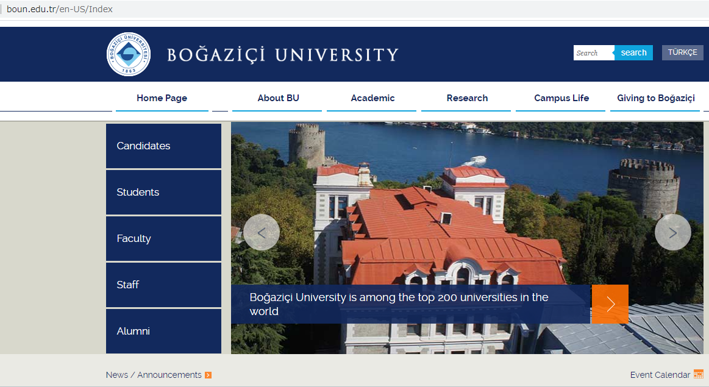
Task: Open the Students section tile
Action: pyautogui.click(x=163, y=192)
